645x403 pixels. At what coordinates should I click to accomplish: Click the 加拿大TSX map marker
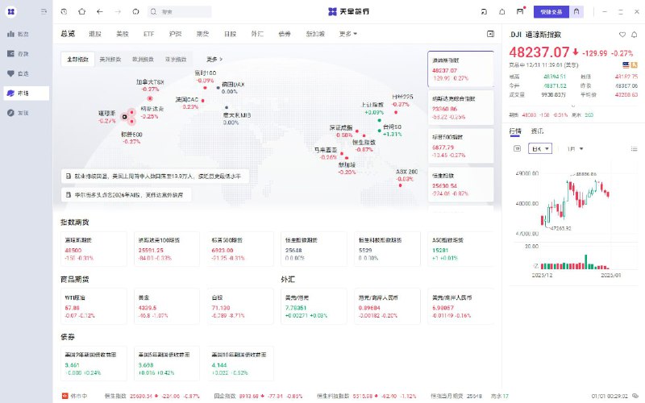pyautogui.click(x=150, y=98)
